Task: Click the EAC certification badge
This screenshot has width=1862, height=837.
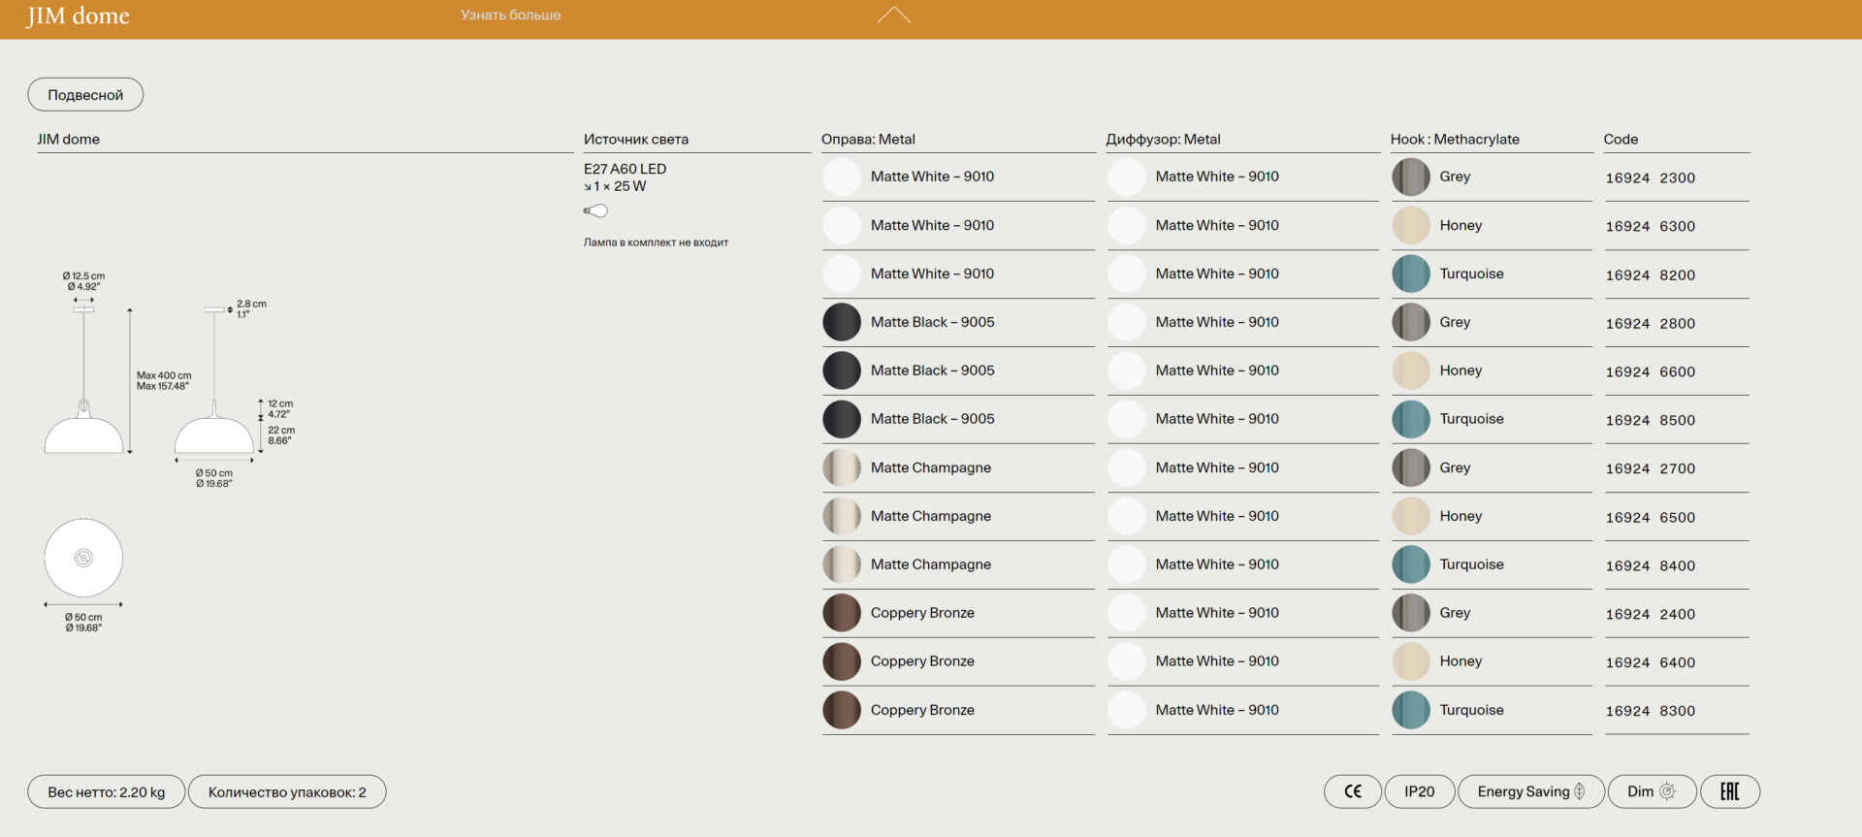Action: click(x=1730, y=791)
